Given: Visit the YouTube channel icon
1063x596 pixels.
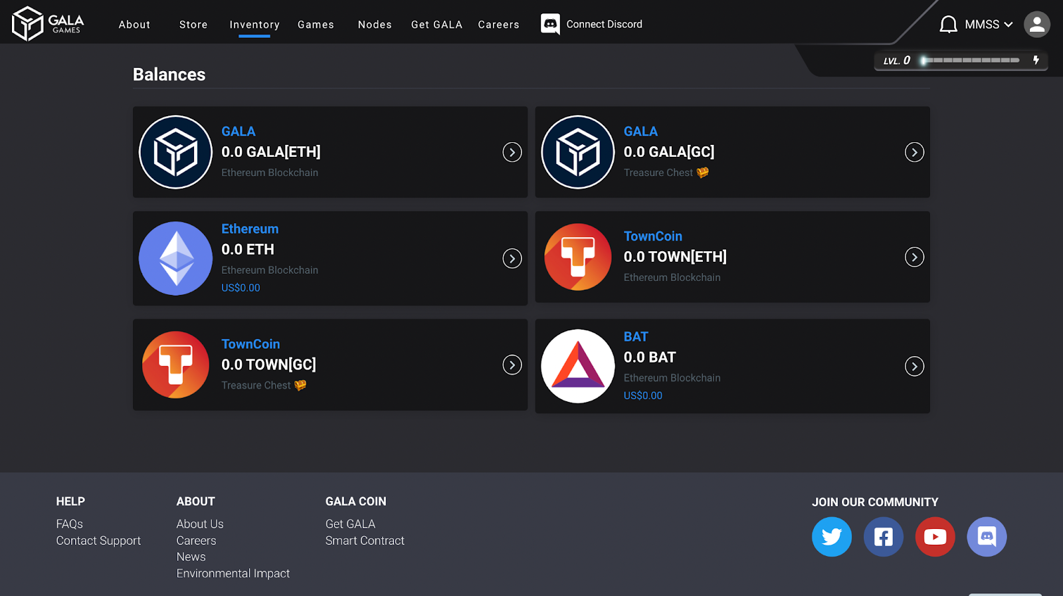Looking at the screenshot, I should click(x=935, y=537).
